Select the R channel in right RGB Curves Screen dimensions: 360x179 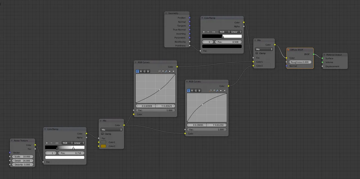pos(192,90)
